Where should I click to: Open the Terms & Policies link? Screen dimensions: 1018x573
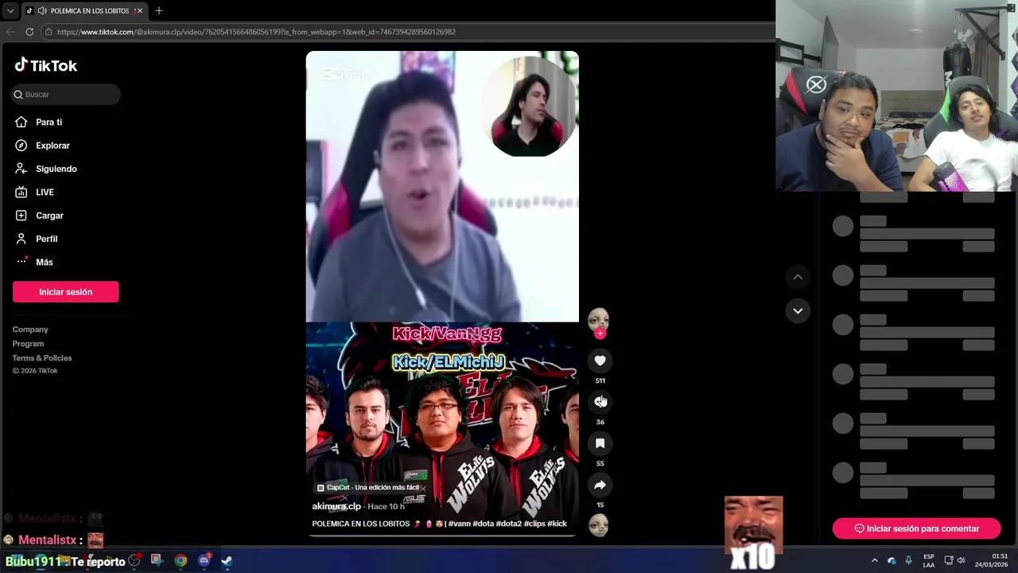(42, 358)
